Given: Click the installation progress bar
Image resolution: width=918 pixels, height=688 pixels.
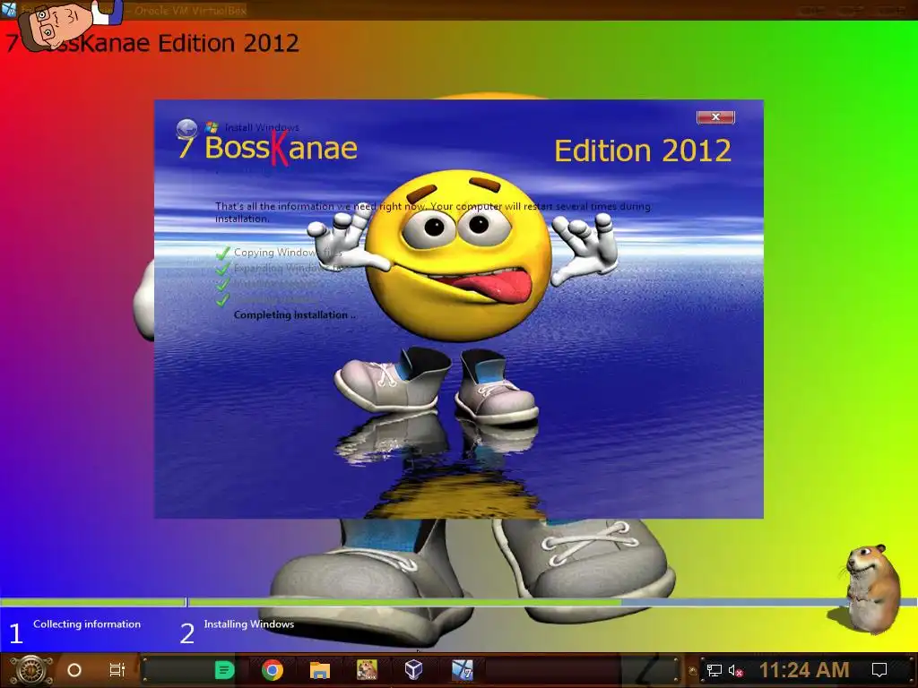Looking at the screenshot, I should tap(458, 602).
